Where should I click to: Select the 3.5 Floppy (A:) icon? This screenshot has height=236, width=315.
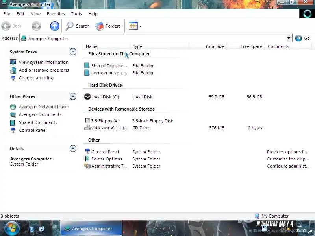87,121
